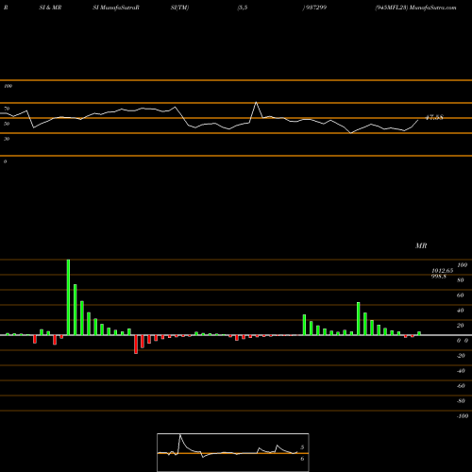Select the 'SI & MR' header text
The image size is (472, 472).
[50, 8]
